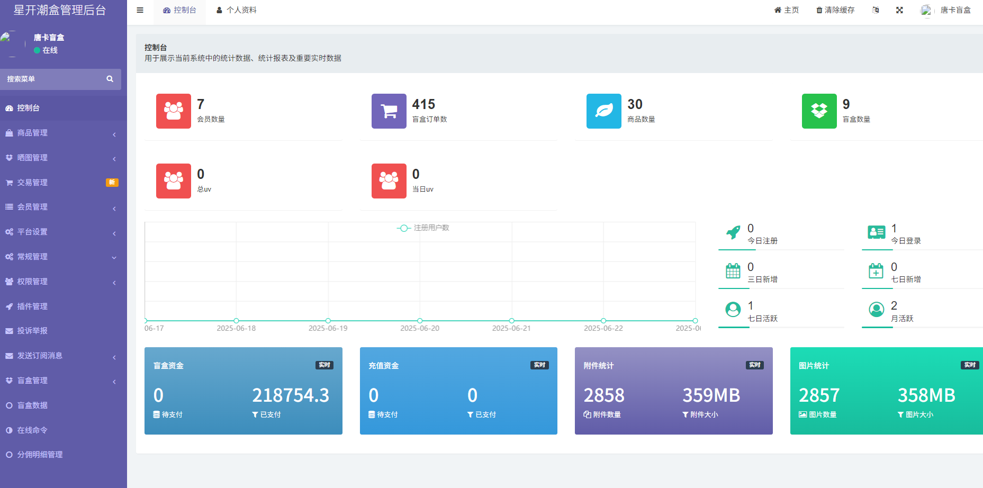Click the fullscreen expand icon

click(899, 10)
